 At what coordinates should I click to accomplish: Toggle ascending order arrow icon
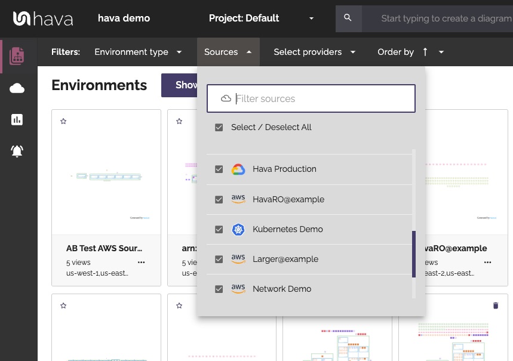(x=425, y=52)
